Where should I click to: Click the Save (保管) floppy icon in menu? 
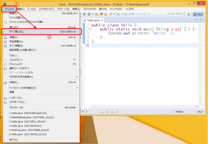pos(5,37)
